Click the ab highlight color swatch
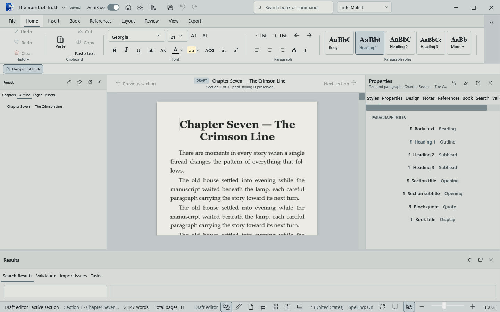This screenshot has width=500, height=312. coord(191,50)
